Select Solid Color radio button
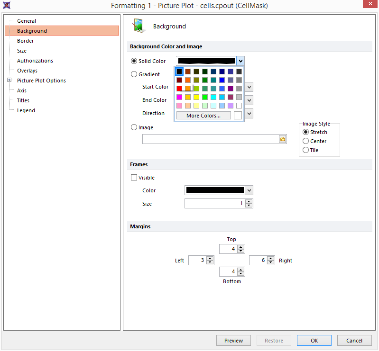This screenshot has height=351, width=379. (x=134, y=61)
